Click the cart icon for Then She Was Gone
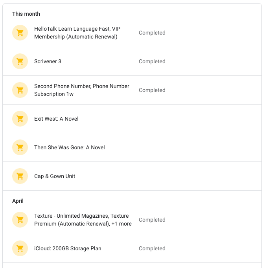 coord(20,147)
